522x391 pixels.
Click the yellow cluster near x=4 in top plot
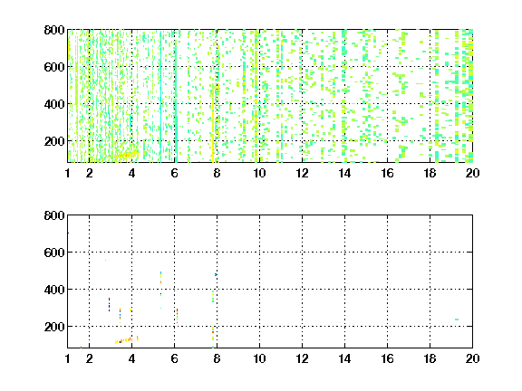[x=127, y=155]
